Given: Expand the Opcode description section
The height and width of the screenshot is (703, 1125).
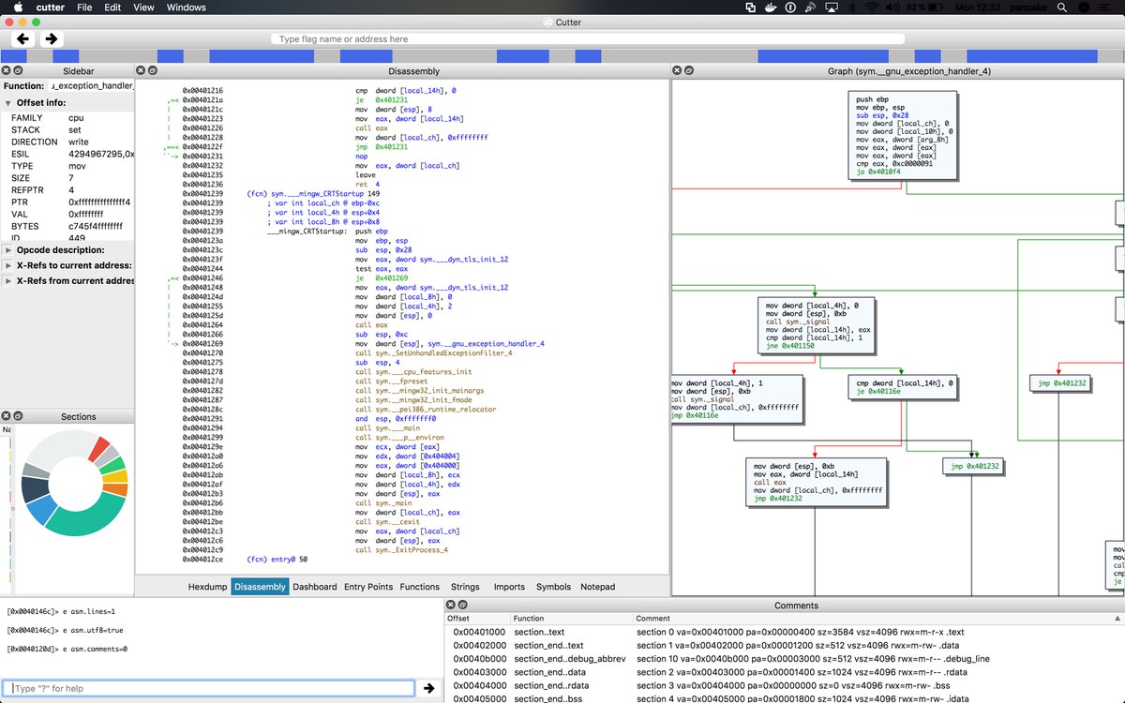Looking at the screenshot, I should coord(8,250).
